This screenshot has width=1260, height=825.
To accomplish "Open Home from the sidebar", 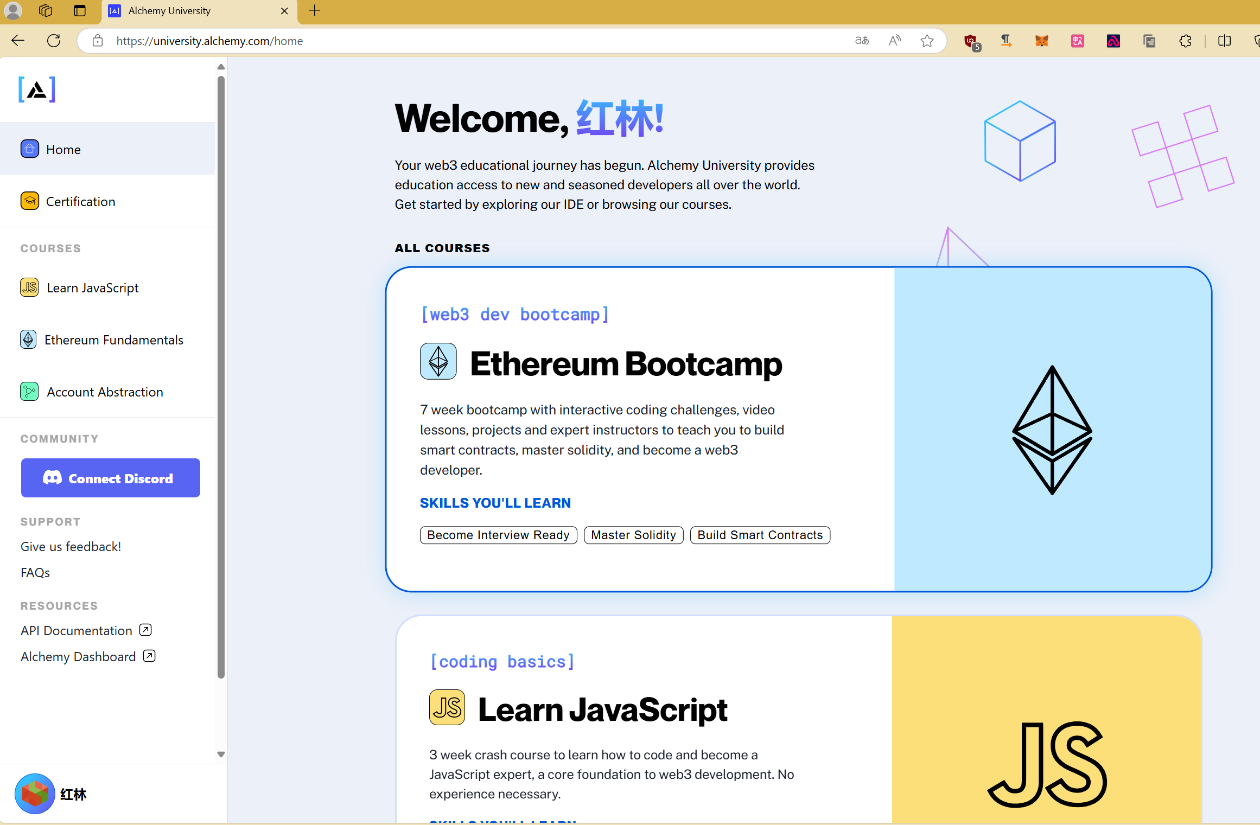I will coord(63,149).
